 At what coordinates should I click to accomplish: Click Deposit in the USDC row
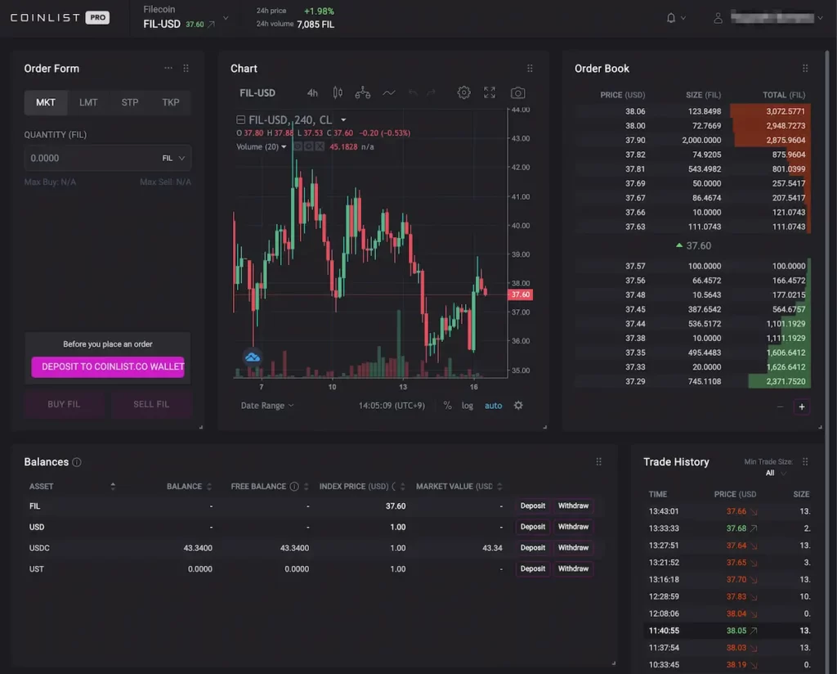[x=533, y=547]
